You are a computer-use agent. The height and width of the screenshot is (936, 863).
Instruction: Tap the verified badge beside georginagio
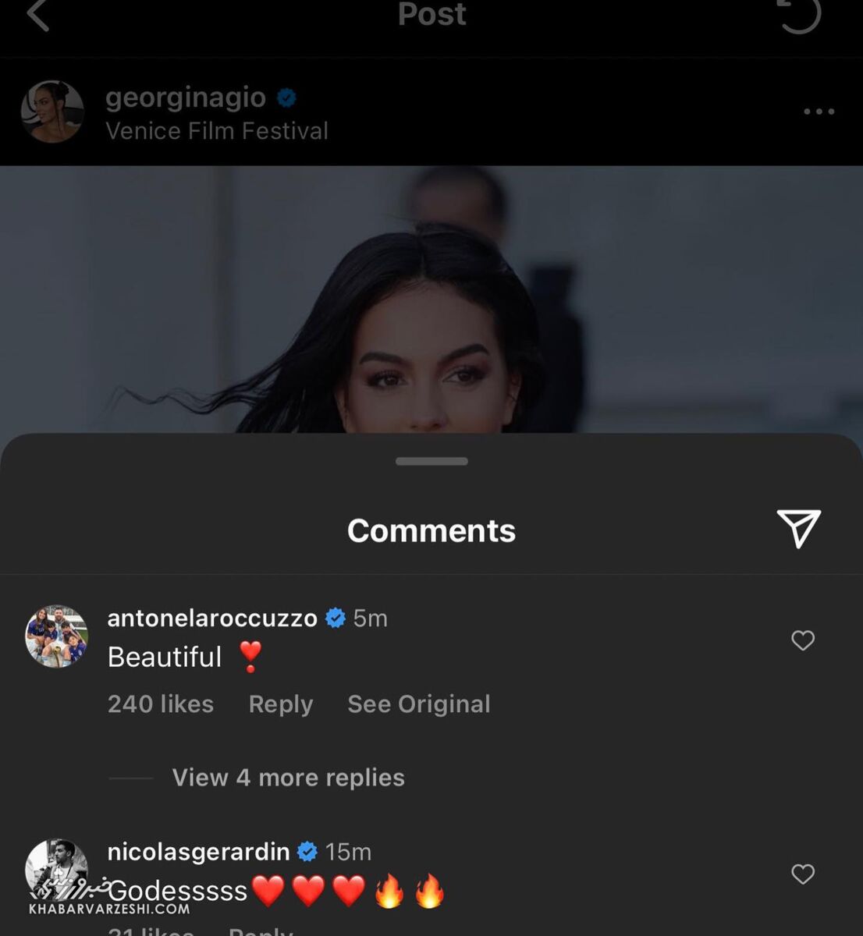coord(286,98)
